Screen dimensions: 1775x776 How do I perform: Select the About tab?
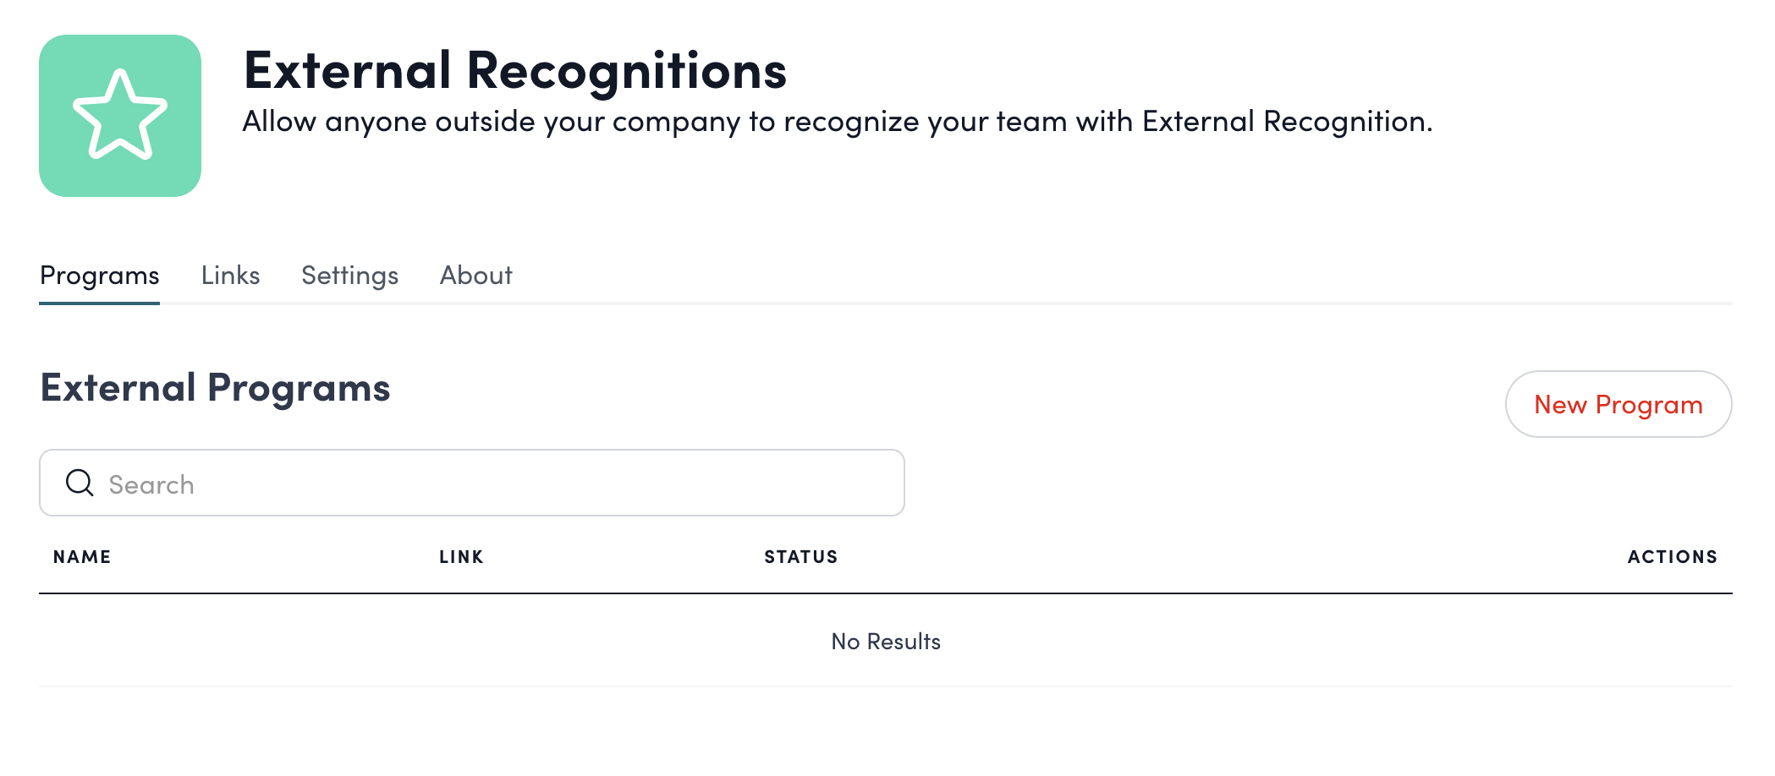(475, 276)
